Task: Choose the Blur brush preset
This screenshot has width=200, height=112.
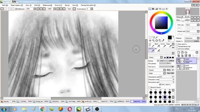Action: pyautogui.click(x=157, y=50)
